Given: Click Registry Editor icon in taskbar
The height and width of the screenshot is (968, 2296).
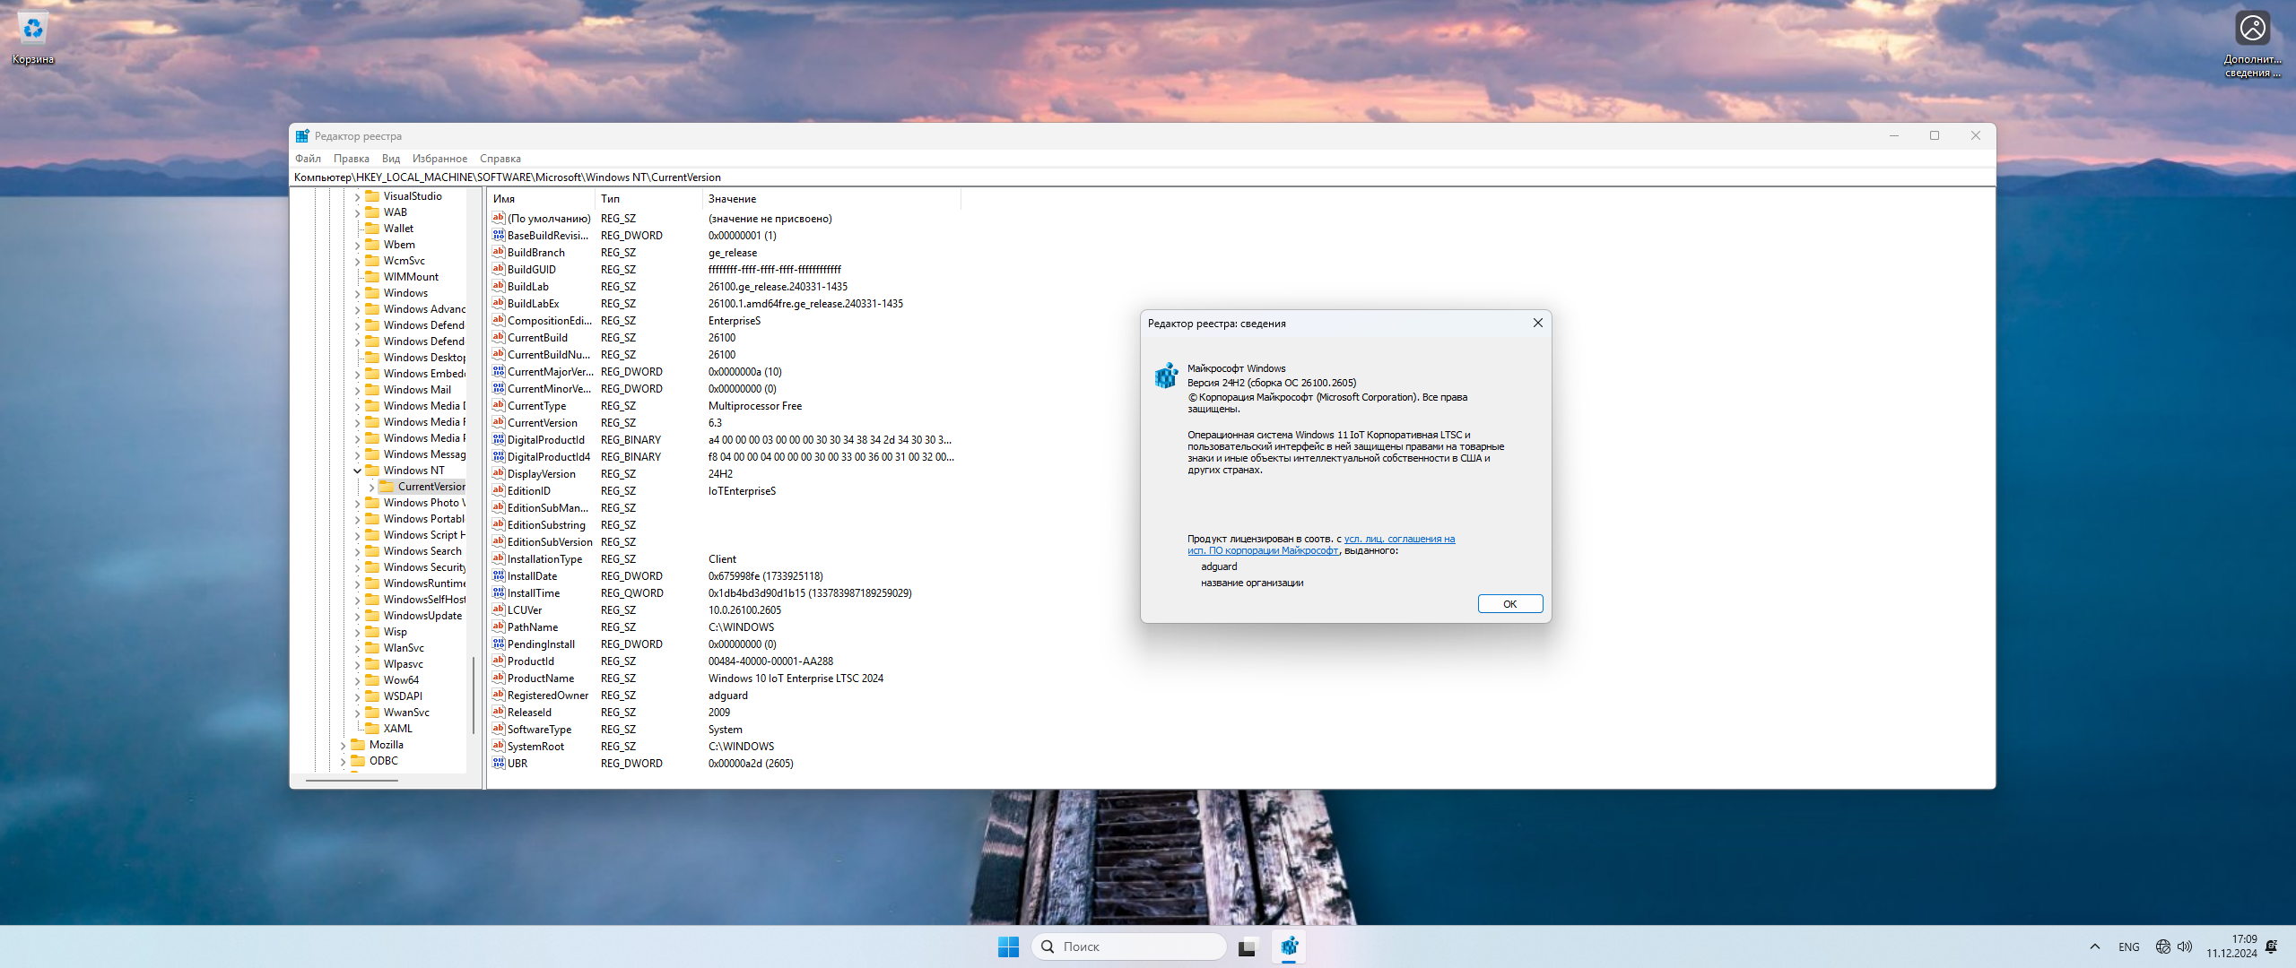Looking at the screenshot, I should click(1289, 946).
